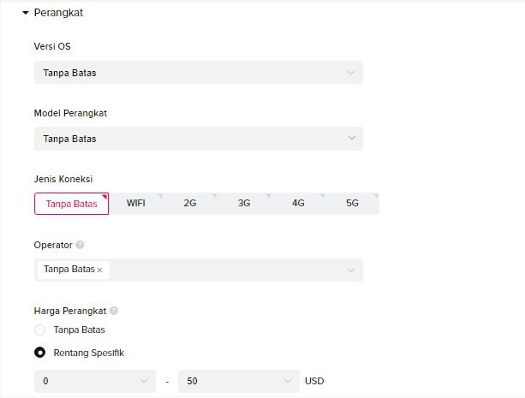This screenshot has width=525, height=398.
Task: Open the maximum price dropdown showing 50
Action: click(238, 381)
